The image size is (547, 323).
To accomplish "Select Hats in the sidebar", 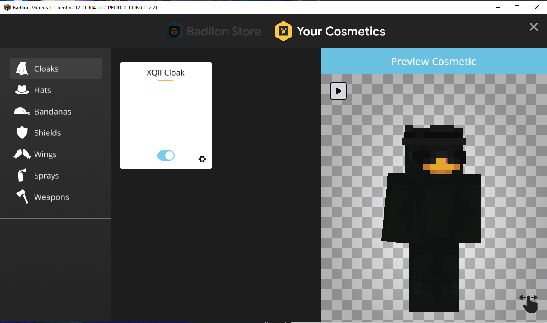I will (x=43, y=90).
